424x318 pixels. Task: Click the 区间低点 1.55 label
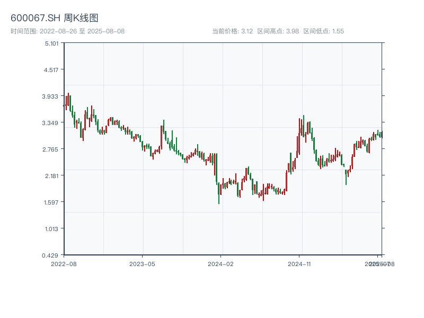pos(323,31)
